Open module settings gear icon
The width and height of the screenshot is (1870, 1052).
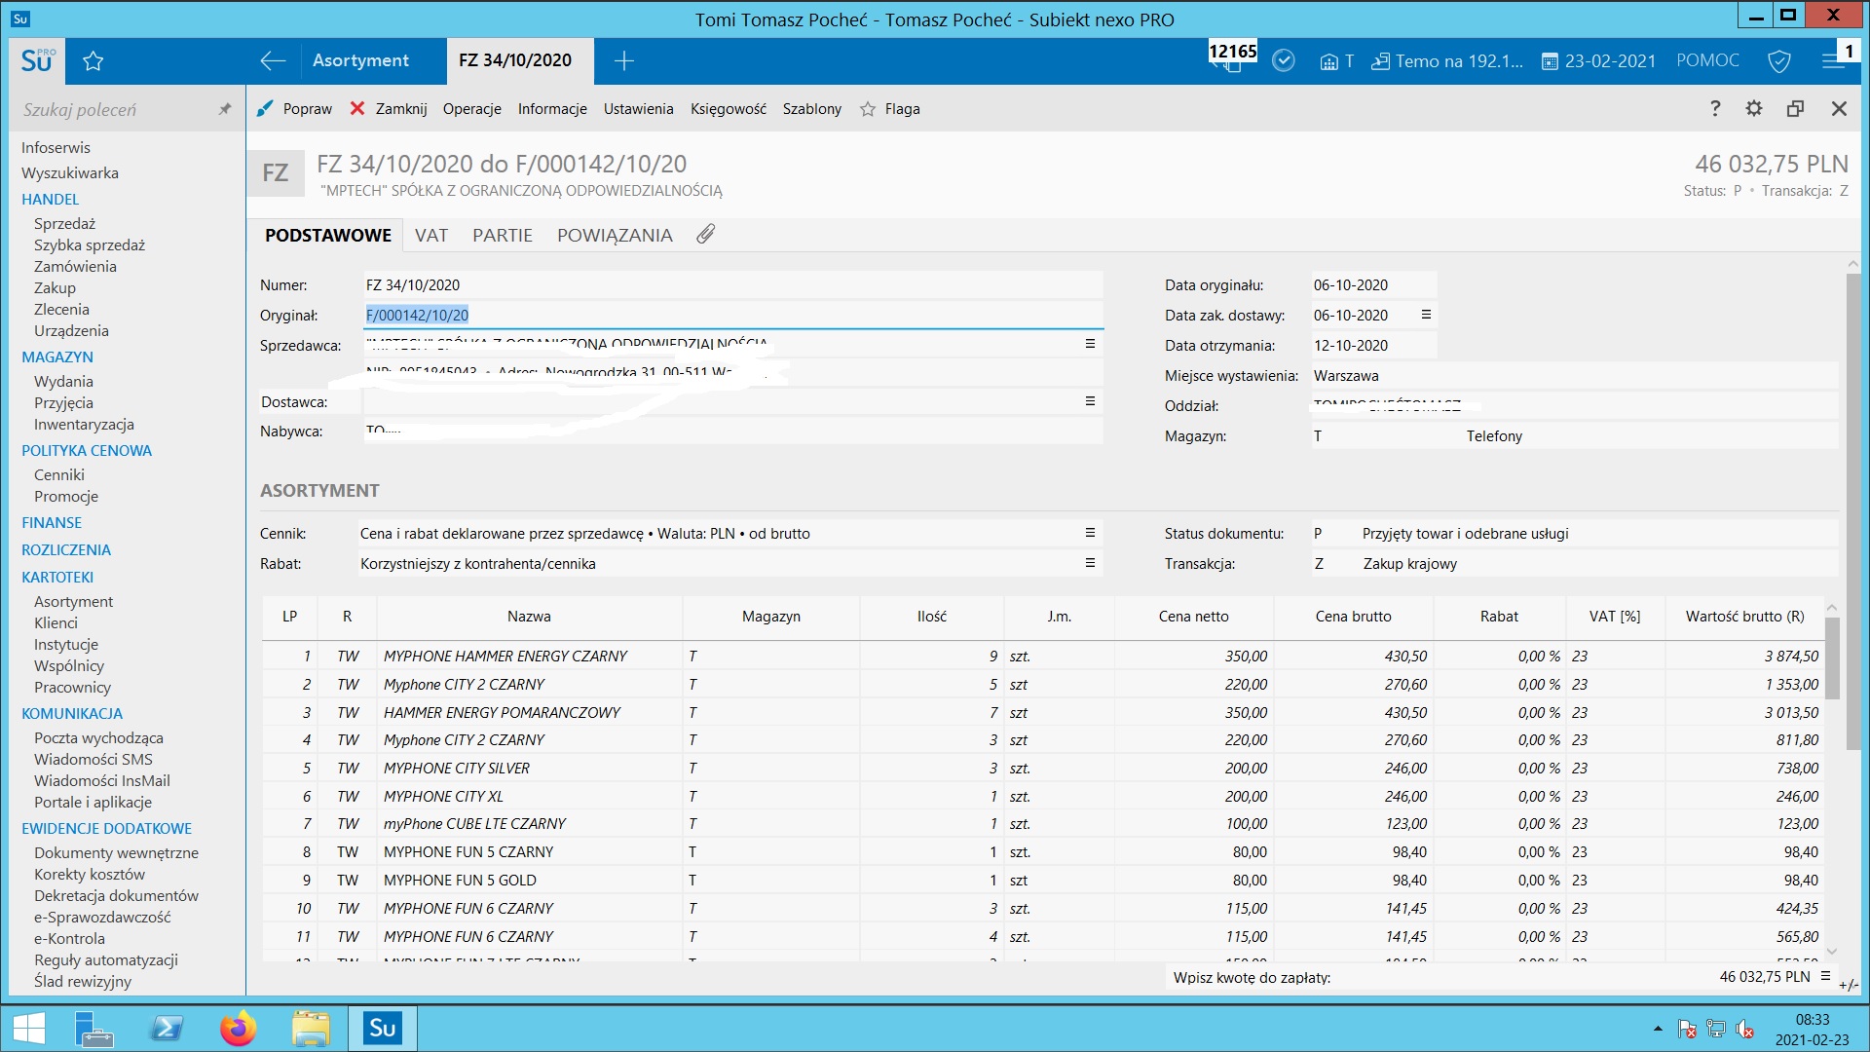point(1754,108)
